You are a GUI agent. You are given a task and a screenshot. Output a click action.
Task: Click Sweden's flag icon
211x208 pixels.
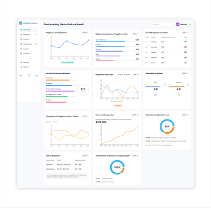(186, 57)
